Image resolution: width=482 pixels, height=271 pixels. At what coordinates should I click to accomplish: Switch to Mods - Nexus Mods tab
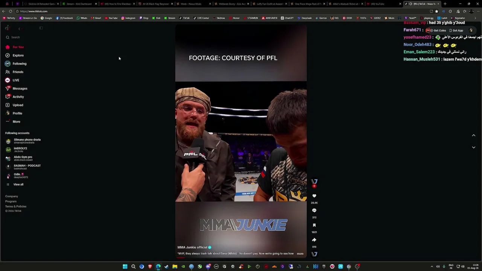[x=194, y=4]
